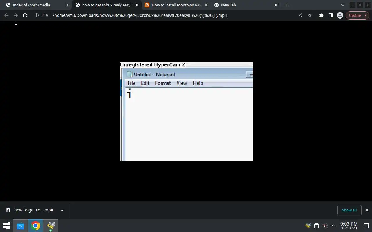Open the Windows Start menu
This screenshot has width=372, height=232.
(x=6, y=226)
